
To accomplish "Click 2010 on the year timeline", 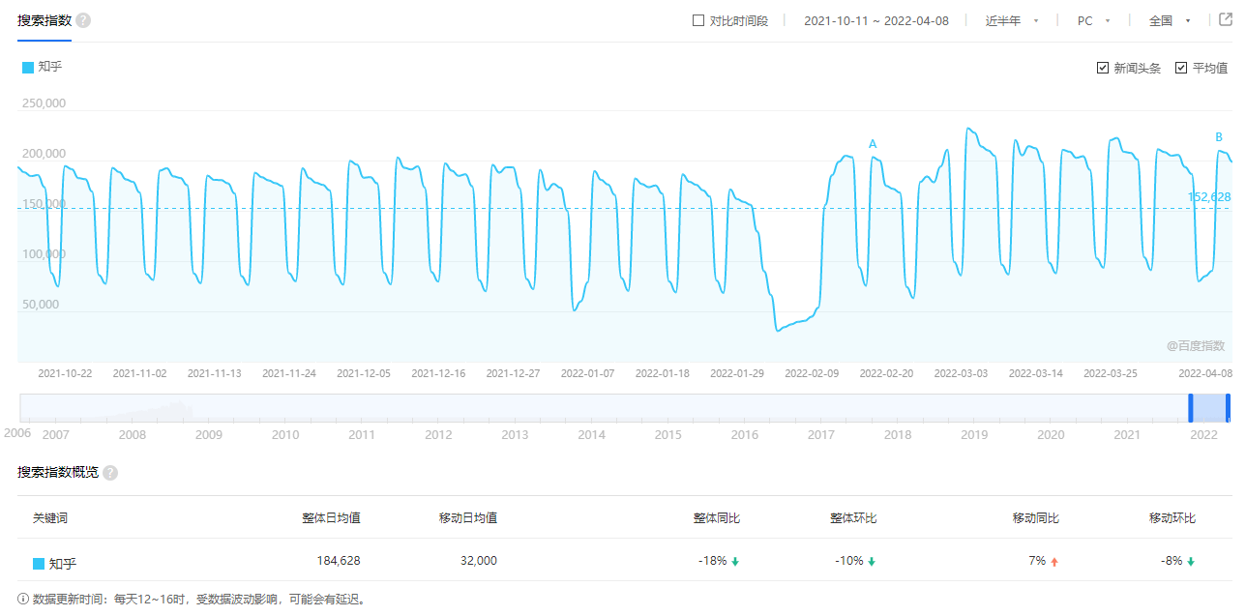I will coord(285,435).
